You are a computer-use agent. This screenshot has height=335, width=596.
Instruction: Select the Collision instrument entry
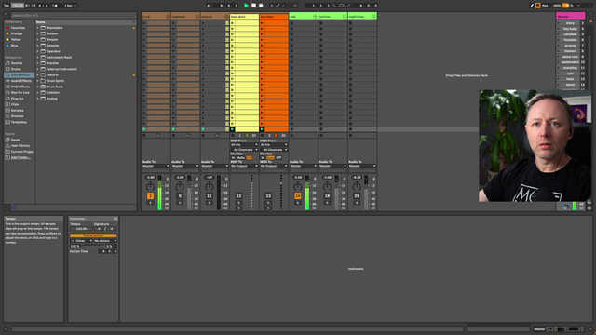(x=53, y=93)
